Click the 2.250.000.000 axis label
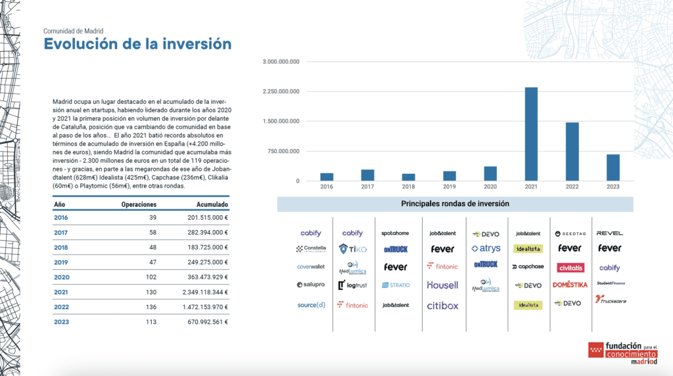673x376 pixels. tap(281, 91)
